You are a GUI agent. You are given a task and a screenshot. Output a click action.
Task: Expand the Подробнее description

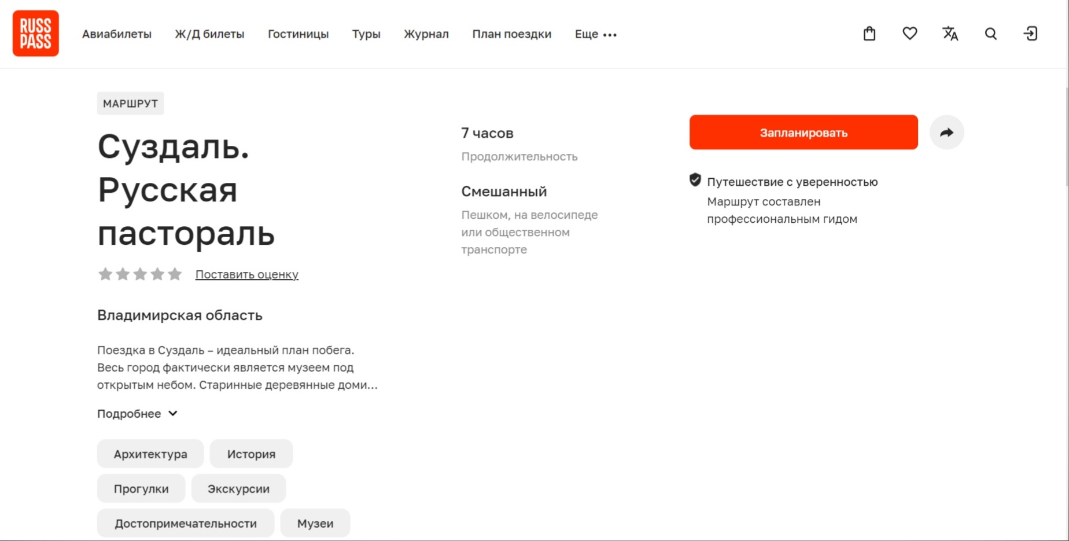[x=137, y=414]
